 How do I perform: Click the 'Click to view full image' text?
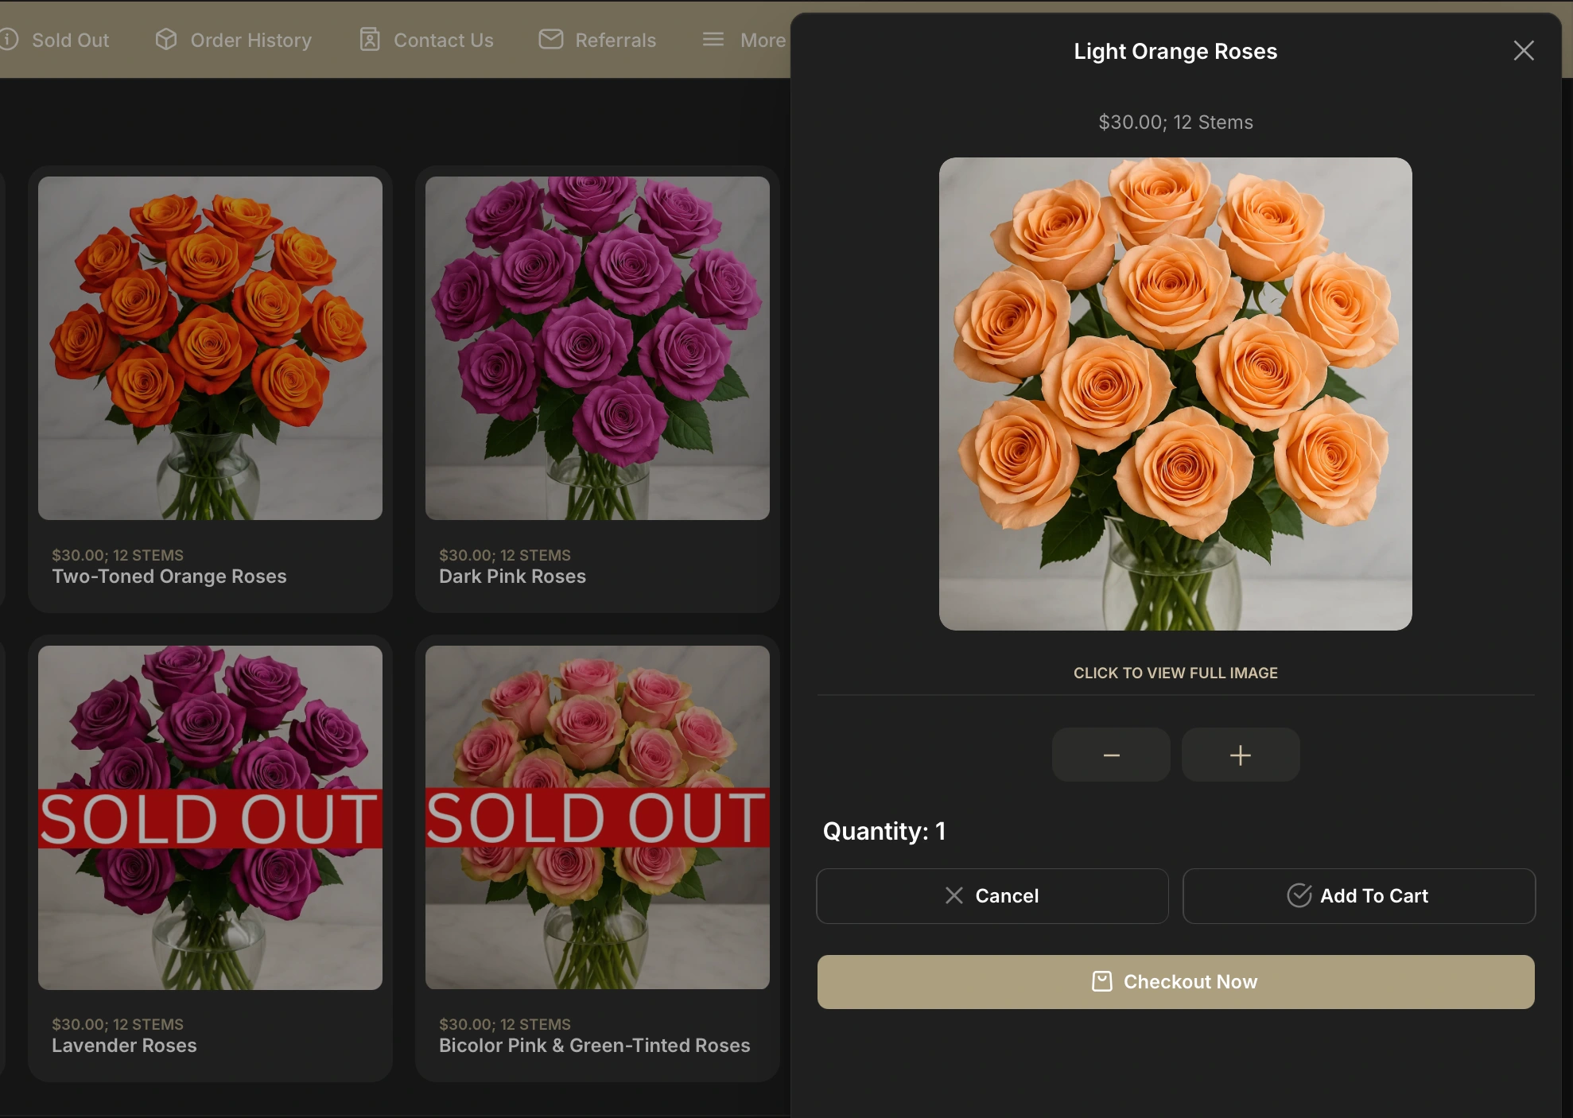pos(1175,673)
